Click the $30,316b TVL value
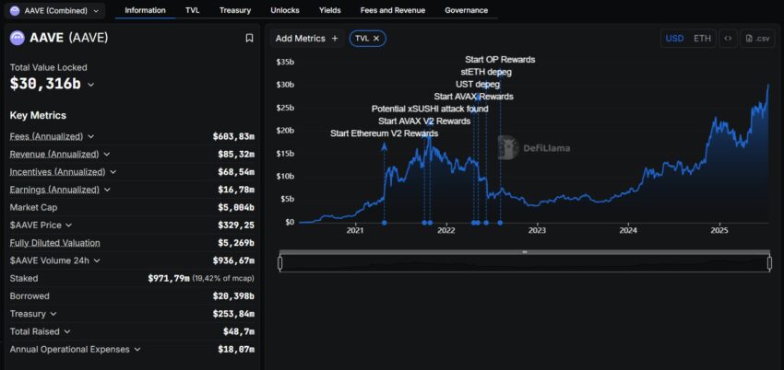 45,84
